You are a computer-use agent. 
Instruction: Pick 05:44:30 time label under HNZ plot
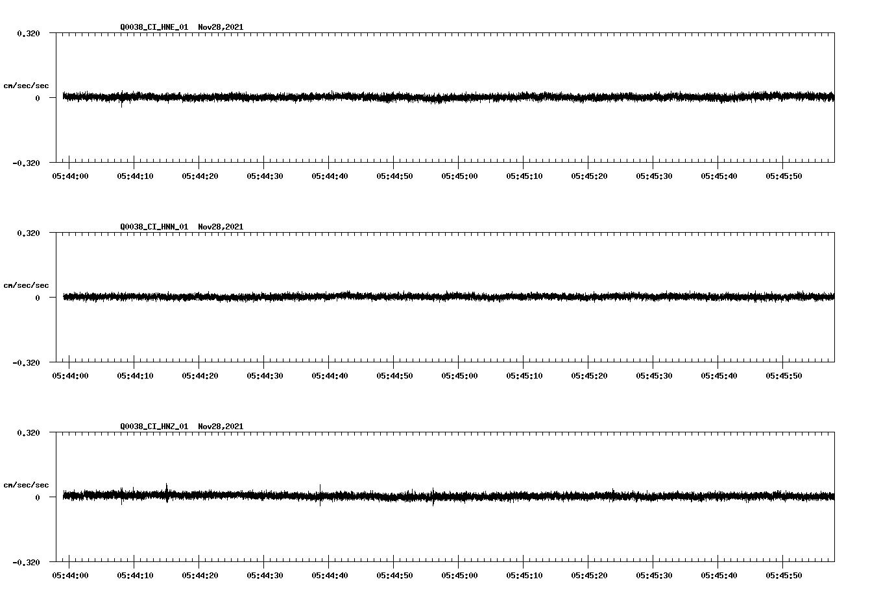click(265, 576)
